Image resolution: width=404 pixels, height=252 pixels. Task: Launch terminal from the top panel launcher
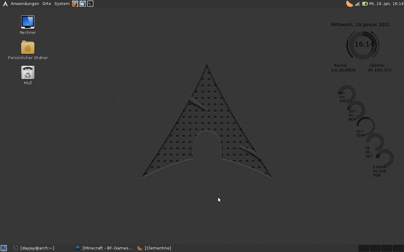coord(90,4)
